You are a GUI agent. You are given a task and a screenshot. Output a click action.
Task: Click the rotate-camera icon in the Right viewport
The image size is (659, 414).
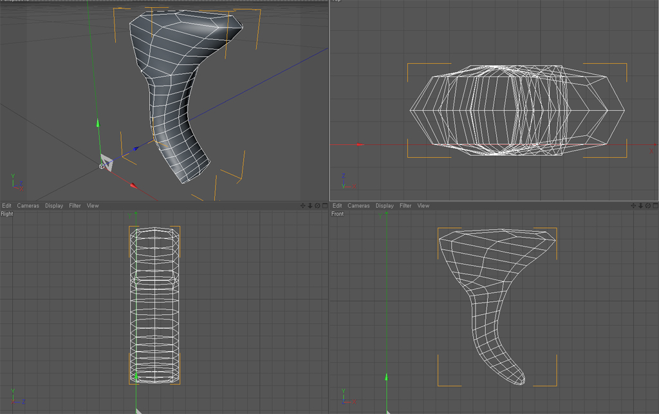tap(317, 205)
